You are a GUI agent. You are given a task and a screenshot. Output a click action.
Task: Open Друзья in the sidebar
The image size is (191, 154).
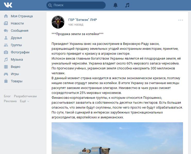click(x=16, y=38)
